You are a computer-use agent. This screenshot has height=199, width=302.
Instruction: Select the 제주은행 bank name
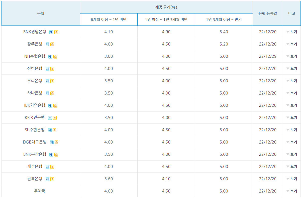click(35, 166)
